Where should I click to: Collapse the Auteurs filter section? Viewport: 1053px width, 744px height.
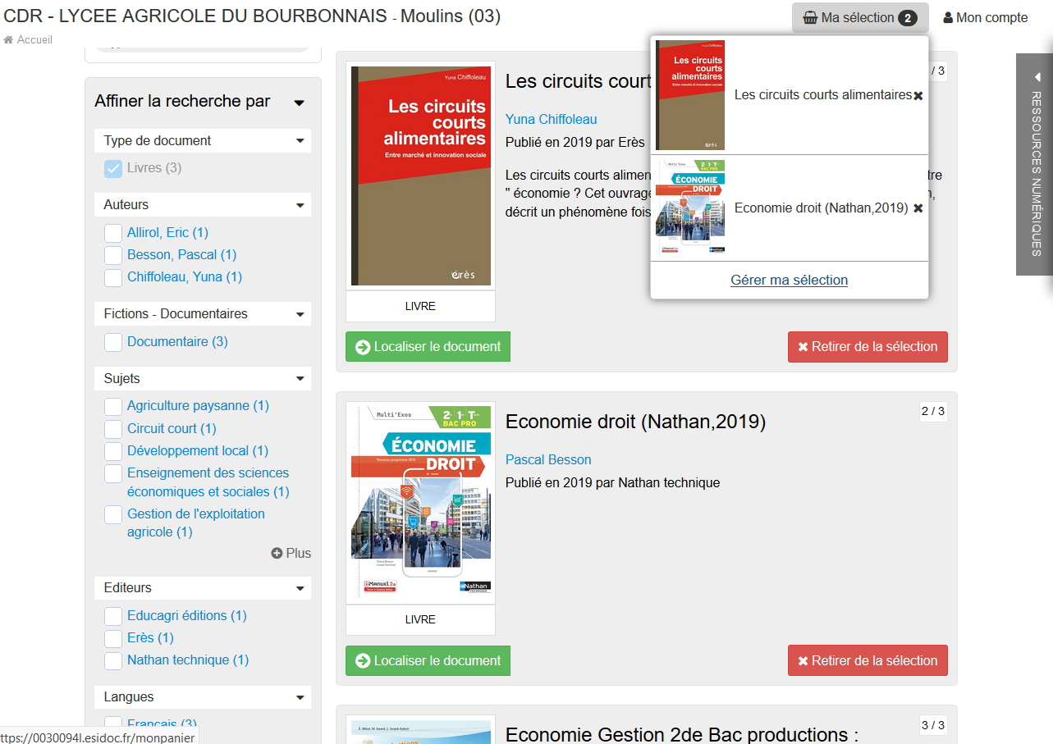[x=300, y=205]
